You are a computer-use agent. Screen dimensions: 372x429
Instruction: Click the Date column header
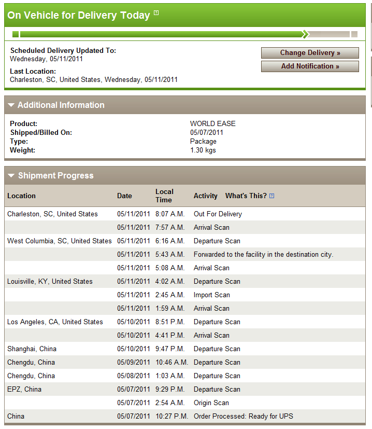tap(124, 196)
